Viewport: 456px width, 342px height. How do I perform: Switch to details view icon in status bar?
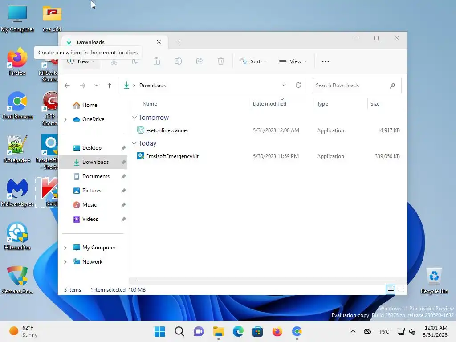click(391, 289)
